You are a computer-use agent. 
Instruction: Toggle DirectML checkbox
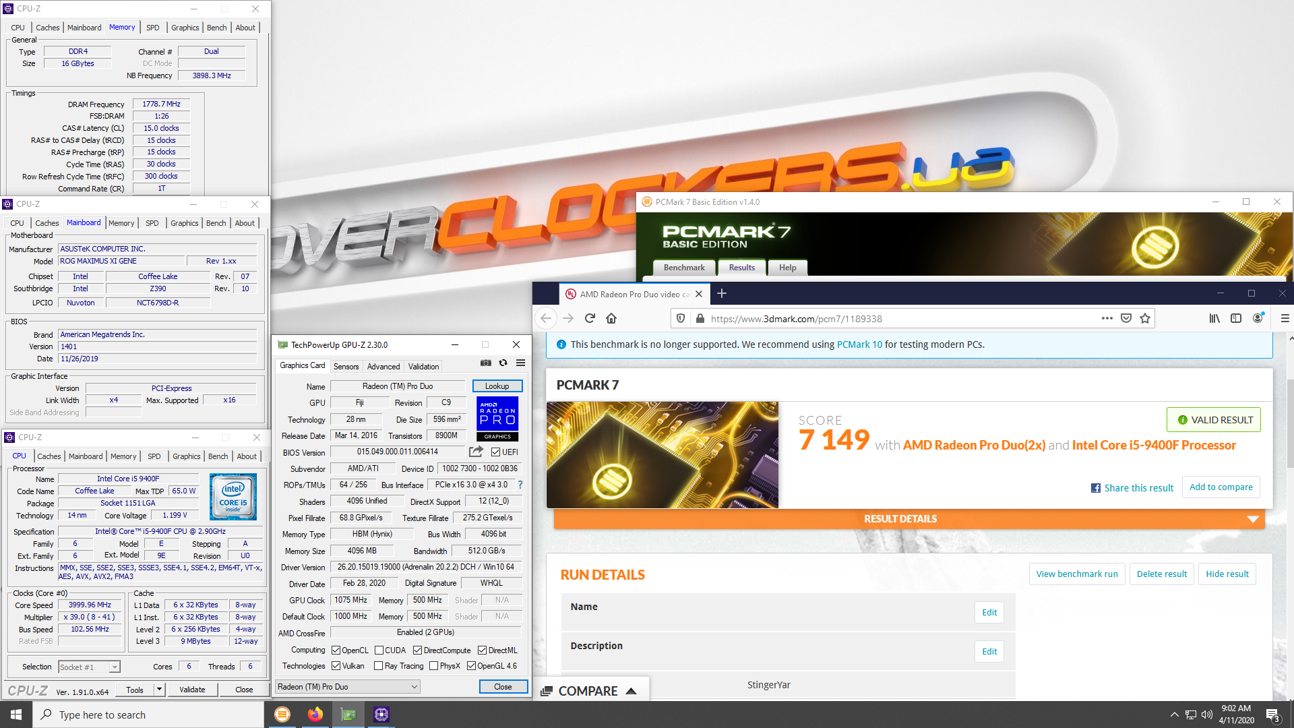point(482,650)
